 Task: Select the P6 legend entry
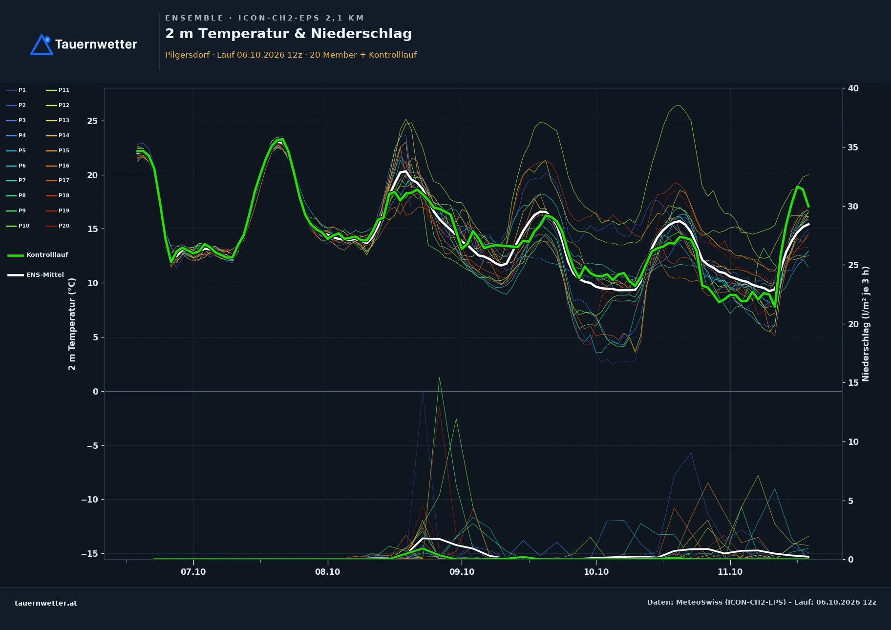16,166
